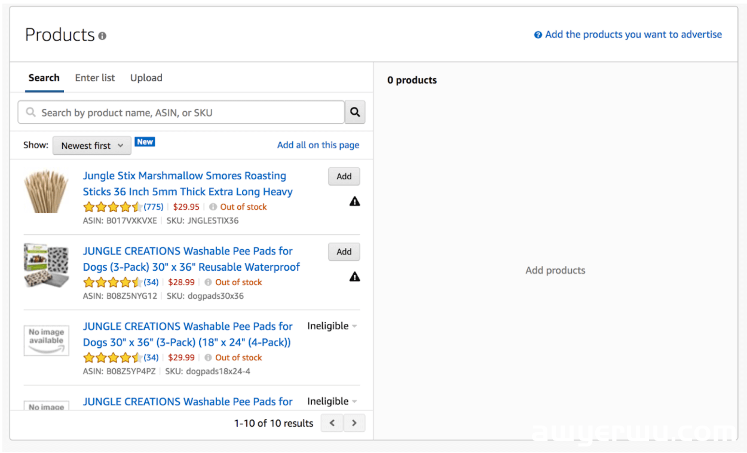Expand Ineligible dropdown on last visible product

coord(332,402)
